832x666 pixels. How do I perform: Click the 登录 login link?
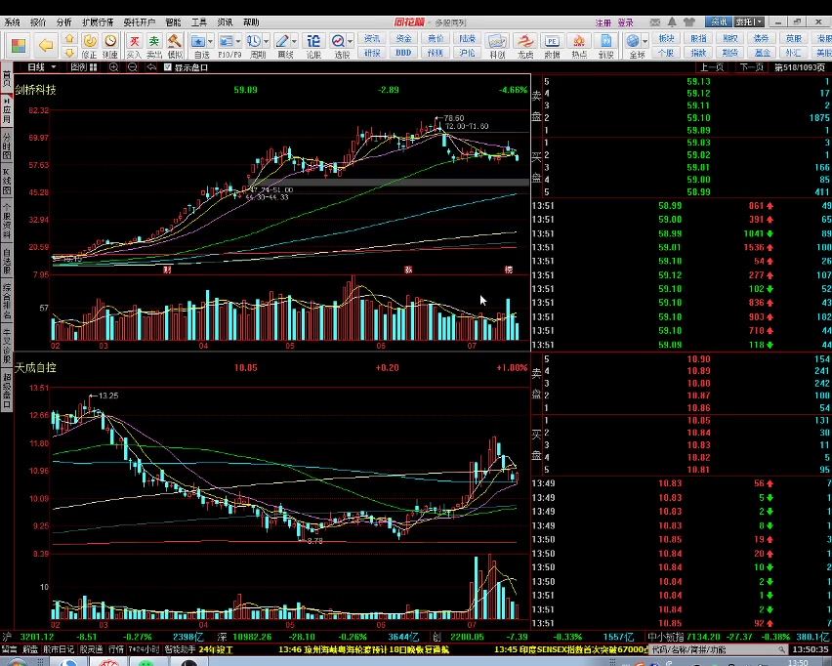point(626,21)
